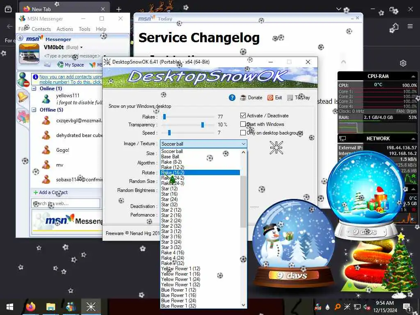This screenshot has width=420, height=315.
Task: Collapse the Offline (5) group
Action: (34, 110)
